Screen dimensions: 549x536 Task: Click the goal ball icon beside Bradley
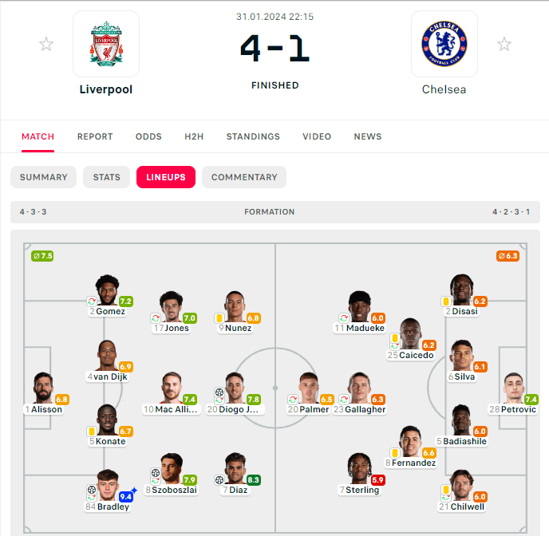tap(92, 490)
